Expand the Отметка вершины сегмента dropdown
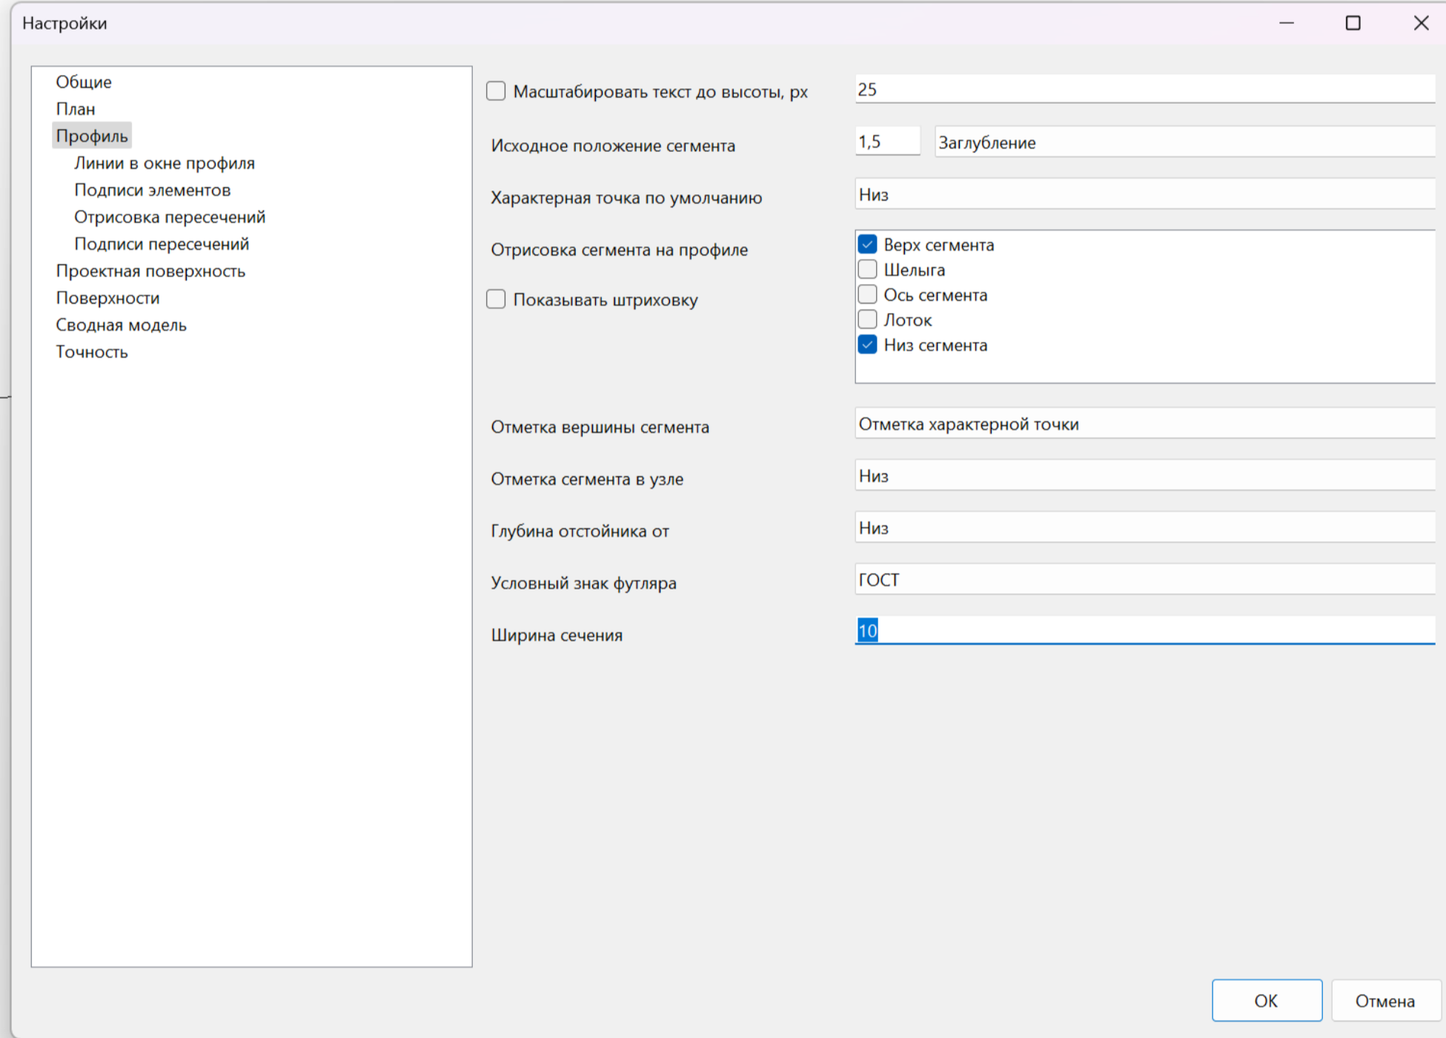1446x1038 pixels. [1144, 424]
